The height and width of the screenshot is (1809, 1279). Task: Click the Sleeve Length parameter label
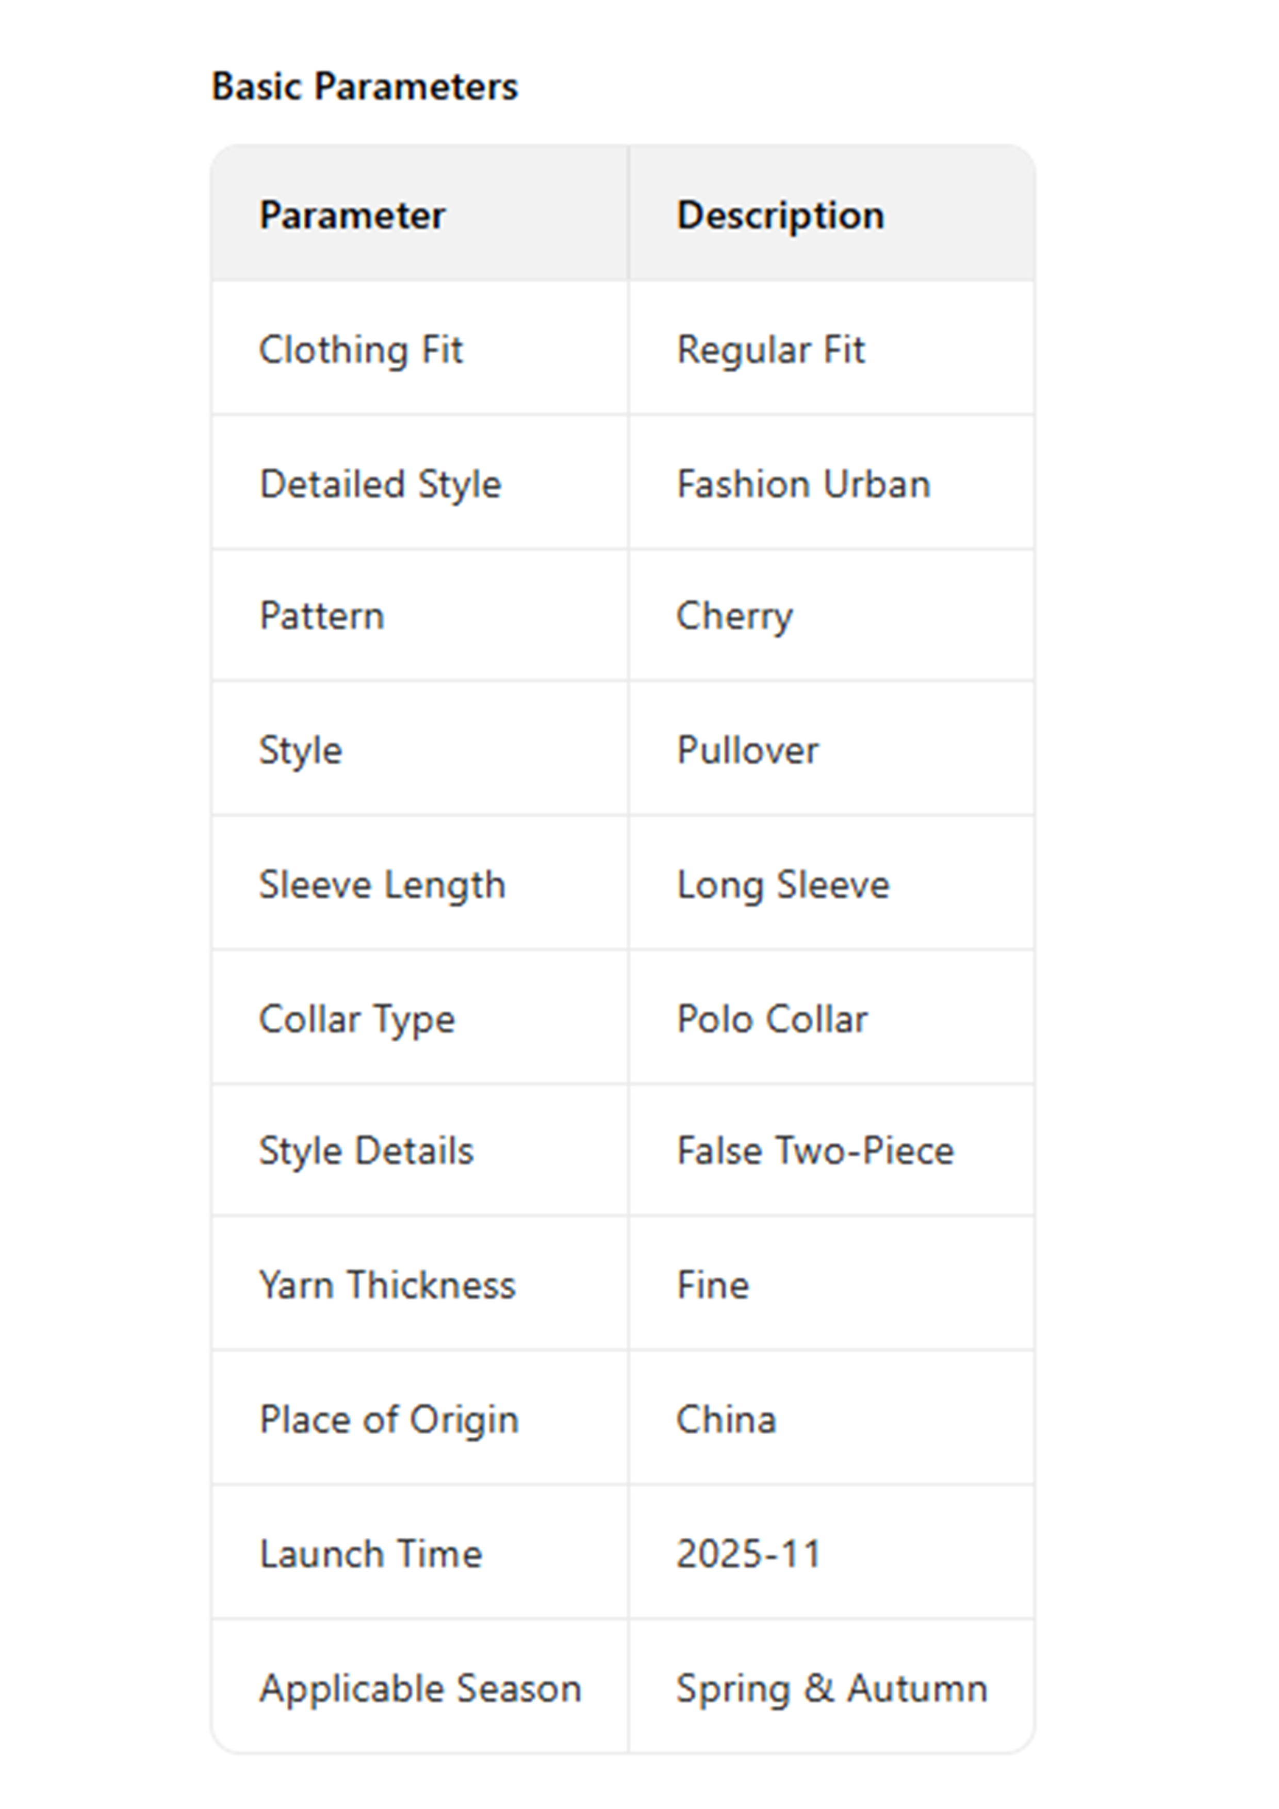(382, 884)
